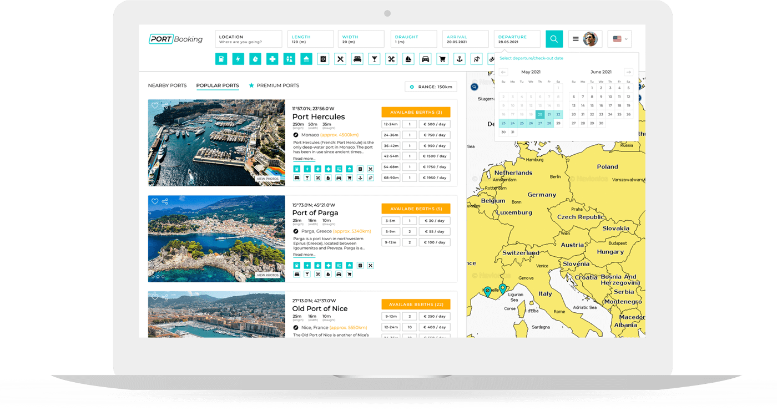Share Port of Parga listing
This screenshot has height=411, width=777.
165,201
